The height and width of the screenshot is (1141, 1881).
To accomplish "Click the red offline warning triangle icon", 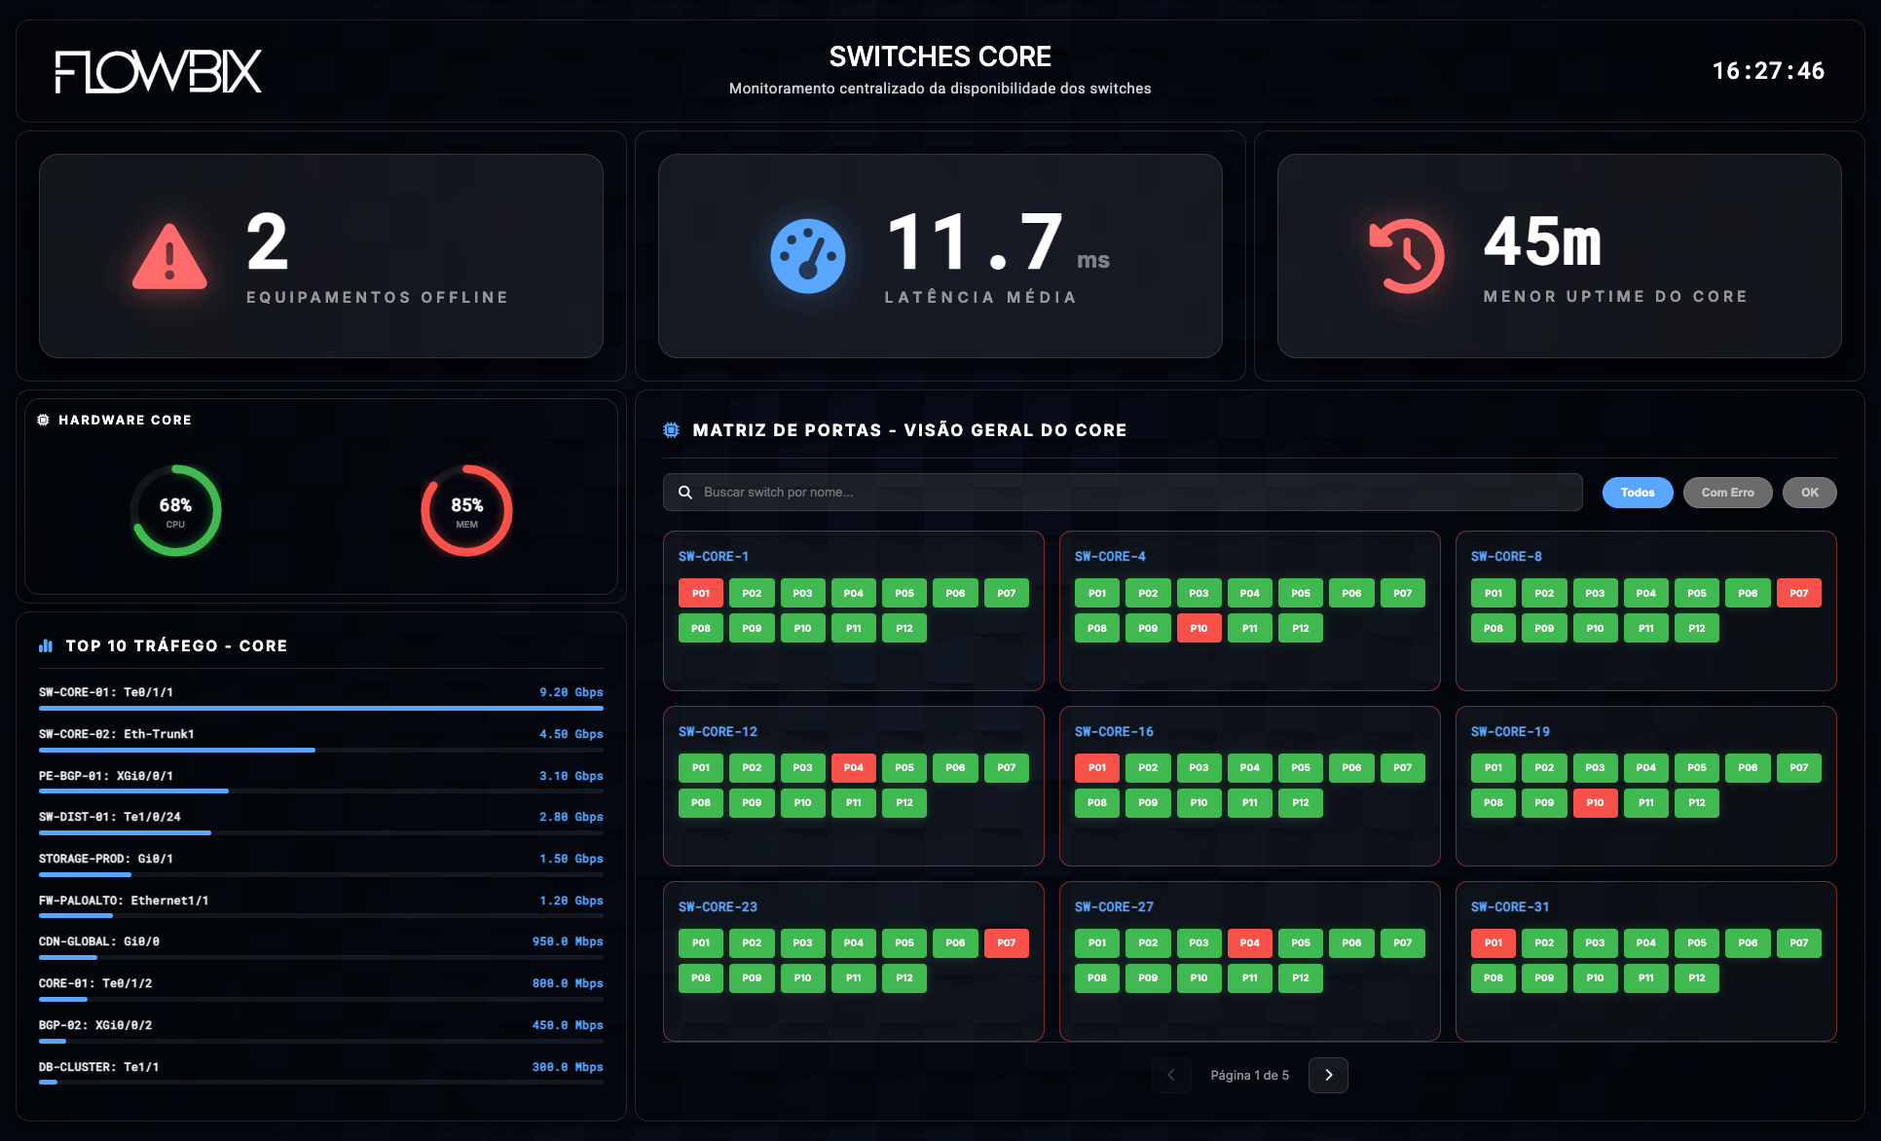I will tap(169, 256).
